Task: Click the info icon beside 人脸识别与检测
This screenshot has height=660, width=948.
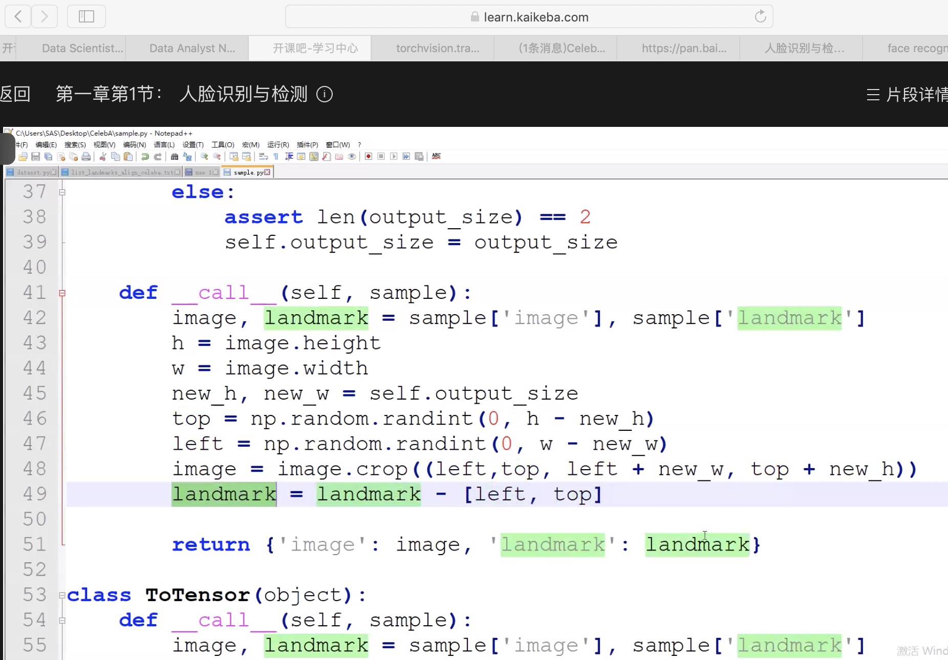Action: pyautogui.click(x=325, y=94)
